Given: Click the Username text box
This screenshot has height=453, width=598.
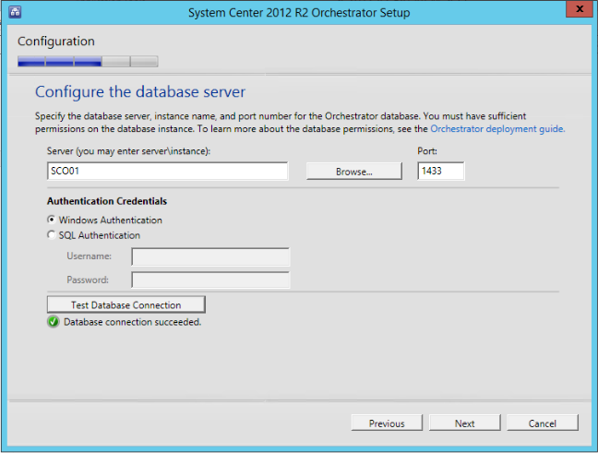Looking at the screenshot, I should tap(210, 256).
